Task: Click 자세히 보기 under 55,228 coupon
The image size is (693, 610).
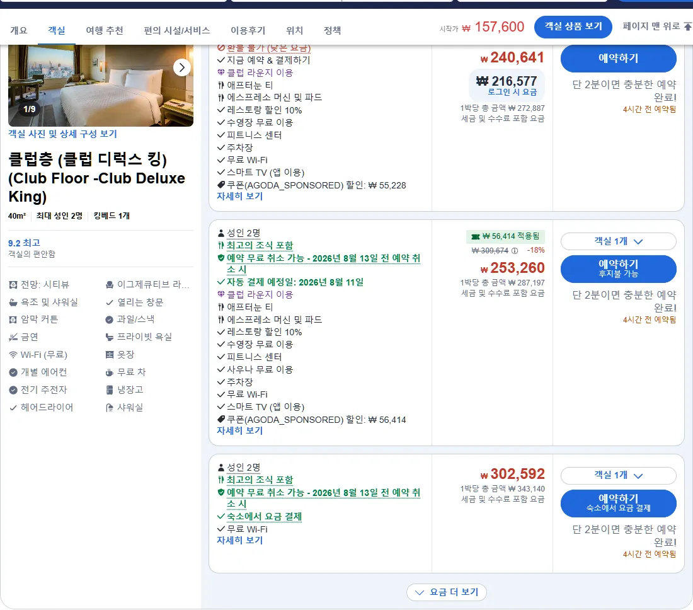Action: [239, 196]
